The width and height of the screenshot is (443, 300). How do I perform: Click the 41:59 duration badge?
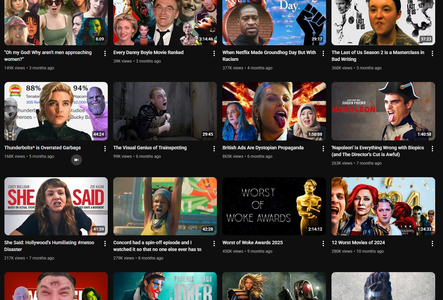coord(99,229)
